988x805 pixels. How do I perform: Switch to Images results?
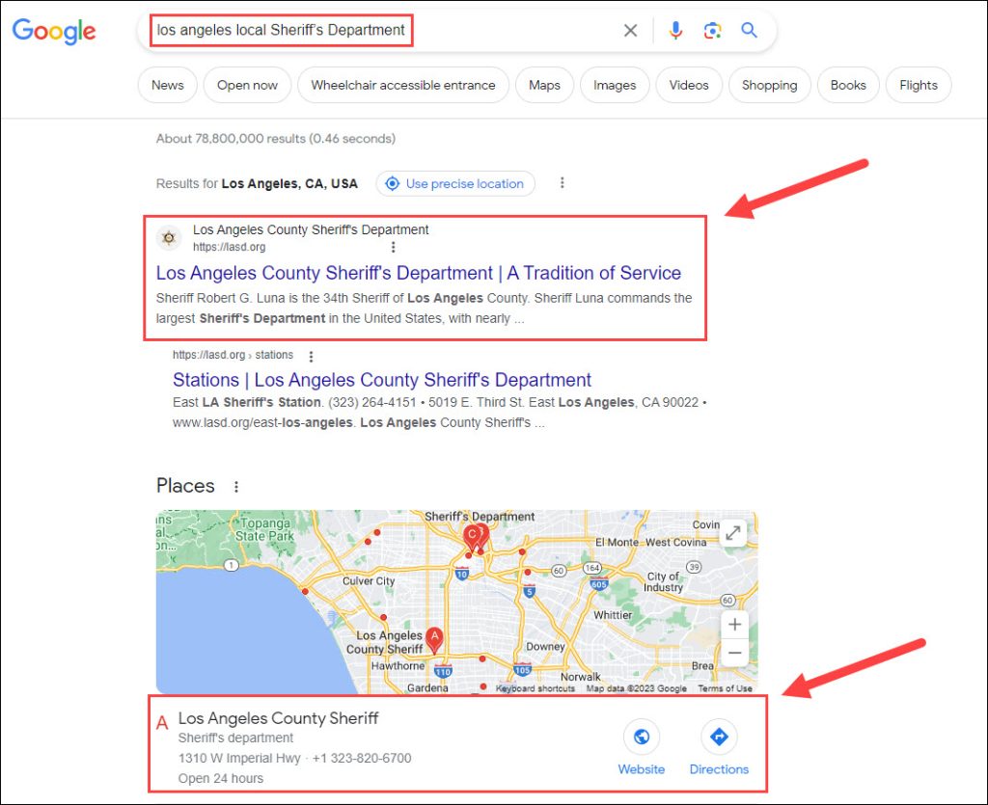coord(615,85)
